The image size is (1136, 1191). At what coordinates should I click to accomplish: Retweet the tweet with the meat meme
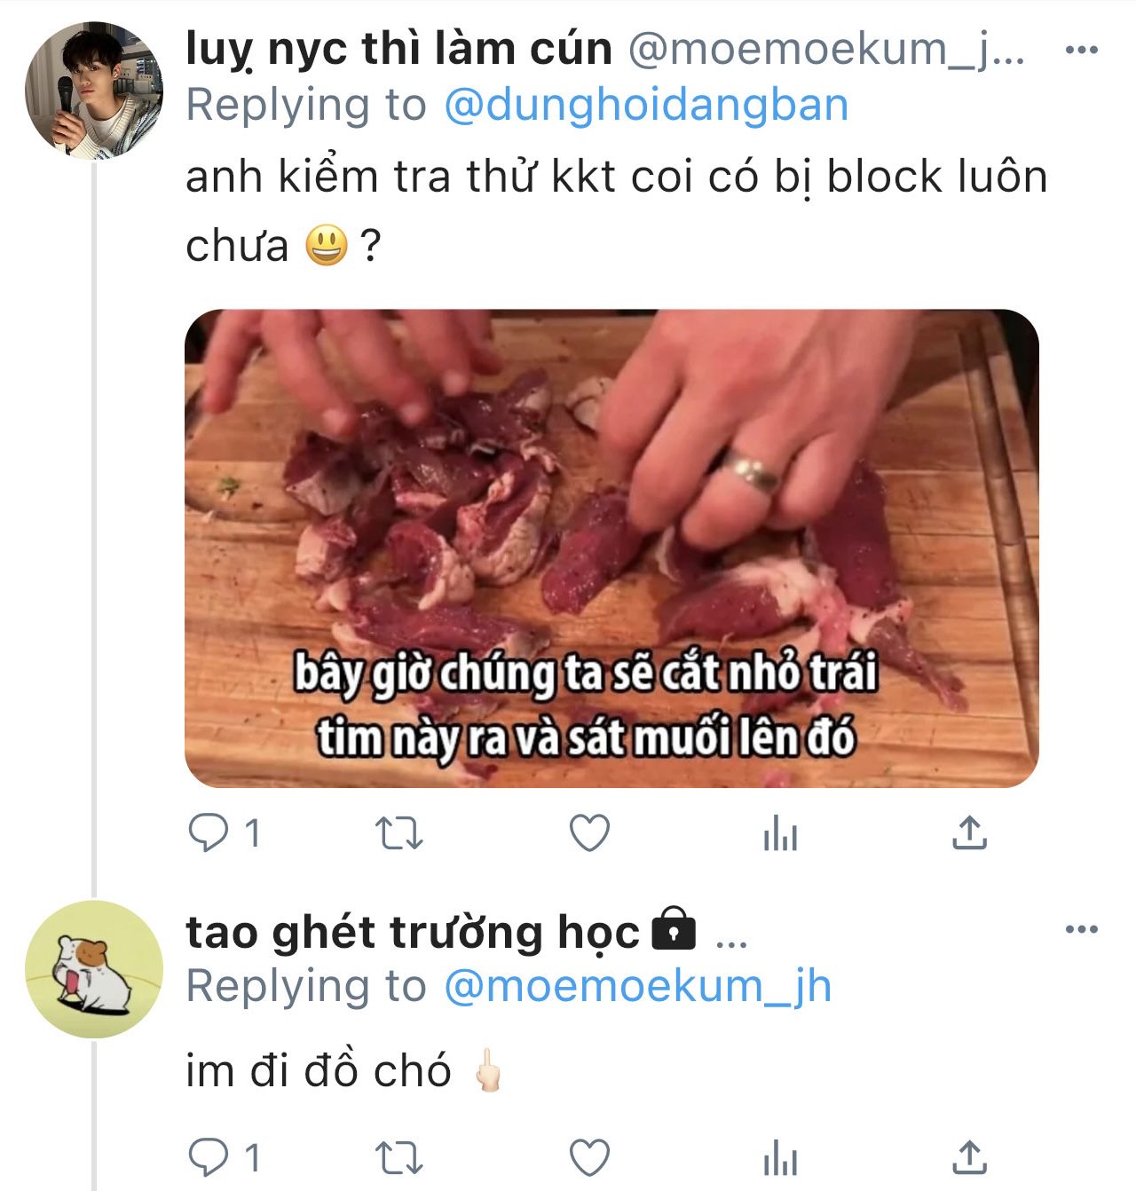[x=398, y=834]
